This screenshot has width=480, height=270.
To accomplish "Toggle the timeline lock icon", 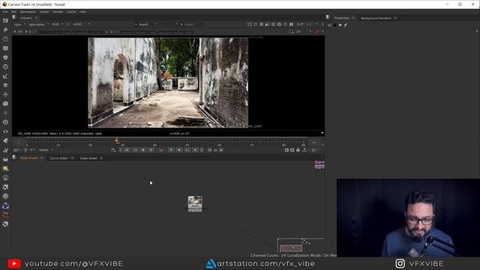I will (x=298, y=150).
